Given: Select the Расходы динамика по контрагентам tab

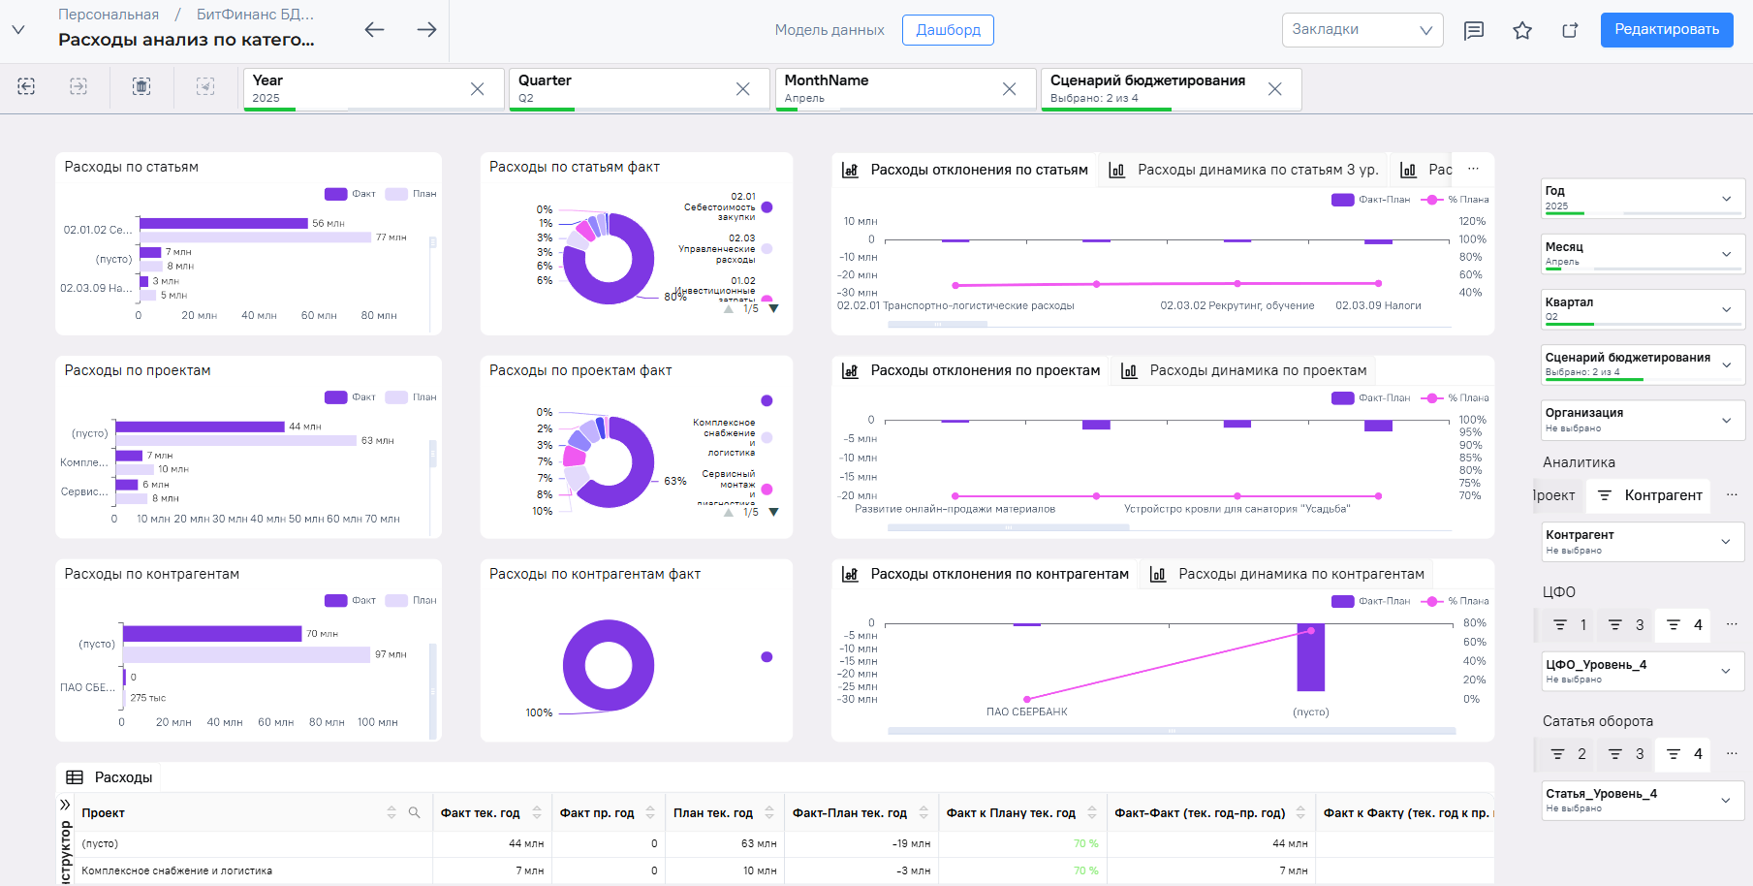Looking at the screenshot, I should pos(1287,574).
